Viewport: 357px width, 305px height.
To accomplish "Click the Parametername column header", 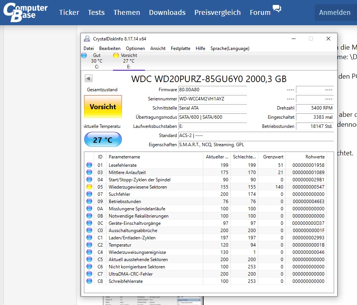I will [154, 157].
